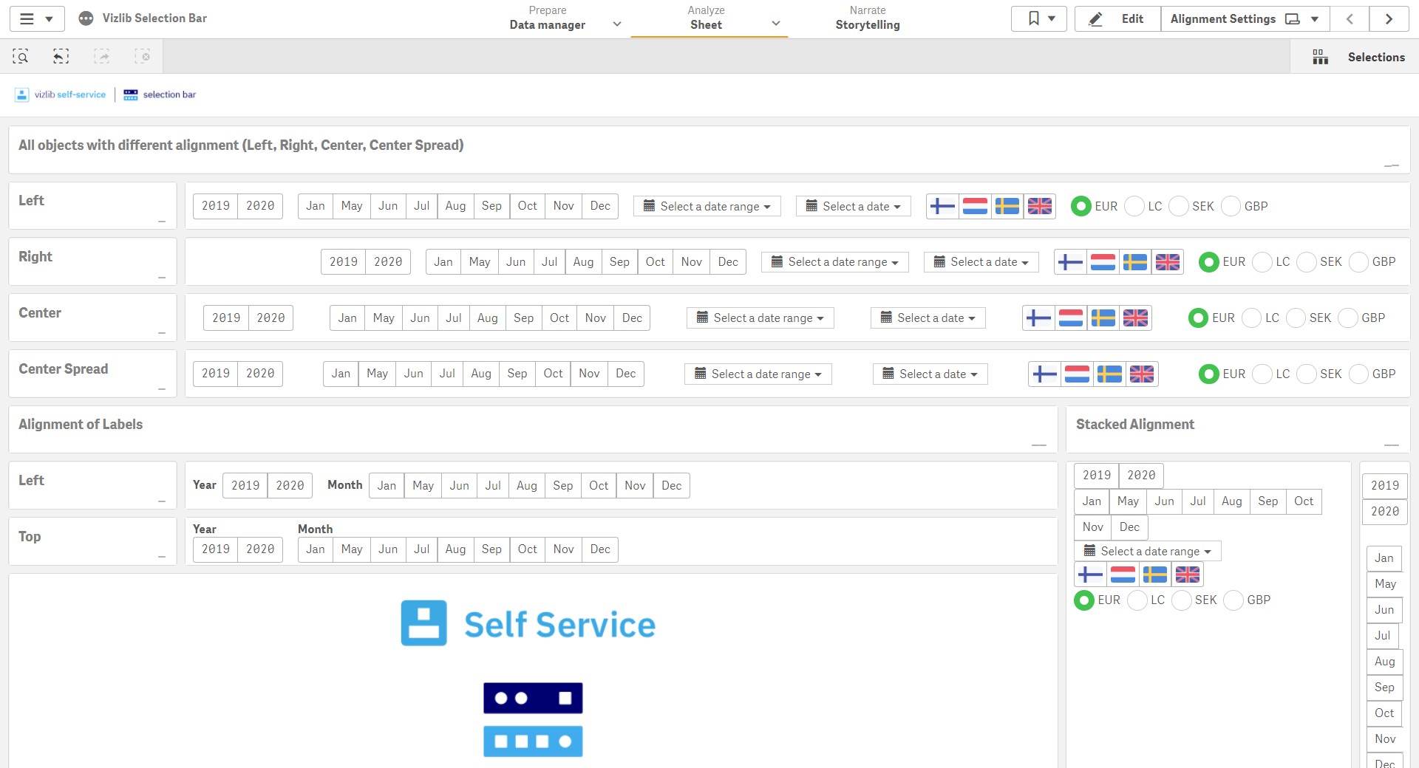Screen dimensions: 1419x768
Task: Open the bookmarks icon menu
Action: pyautogui.click(x=1038, y=18)
